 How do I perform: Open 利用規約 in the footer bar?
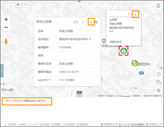point(138,125)
